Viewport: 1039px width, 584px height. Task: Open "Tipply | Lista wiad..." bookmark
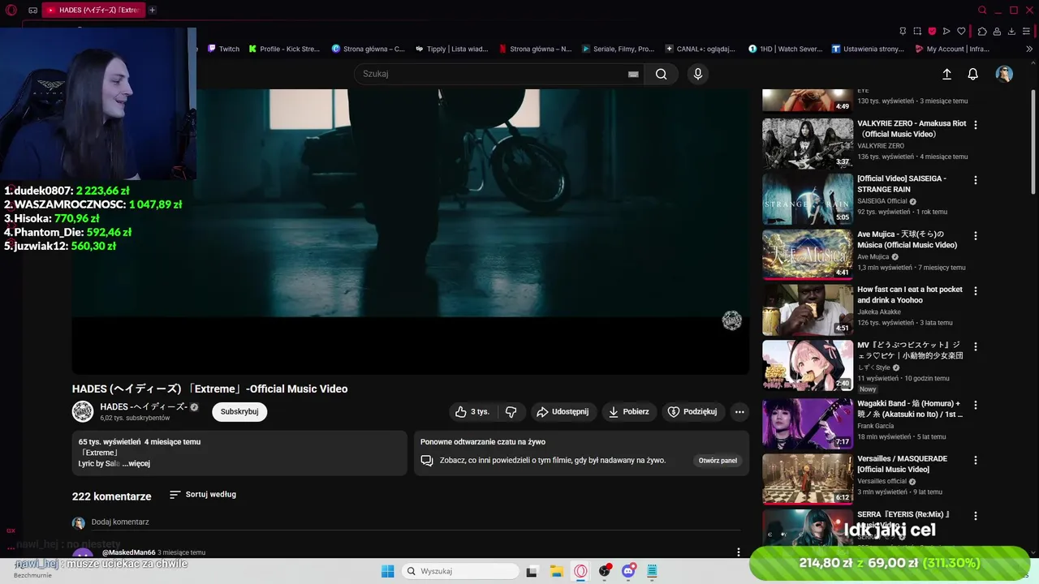coord(451,49)
